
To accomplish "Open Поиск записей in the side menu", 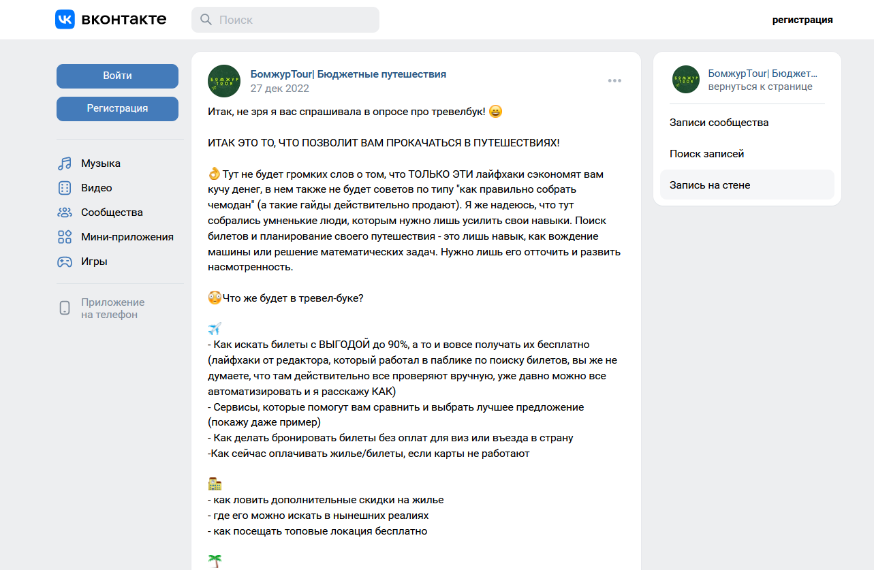I will tap(706, 154).
